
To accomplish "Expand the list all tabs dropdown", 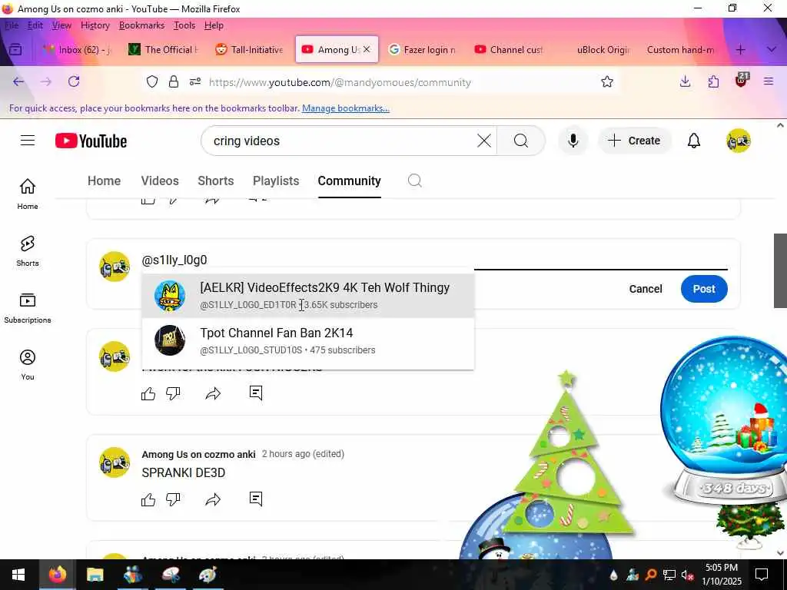I will tap(772, 49).
